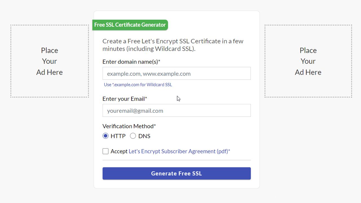Click the word "Accept" beside the checkbox
This screenshot has width=361, height=203.
(x=119, y=151)
